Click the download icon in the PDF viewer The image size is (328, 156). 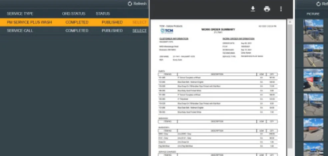[x=253, y=9]
